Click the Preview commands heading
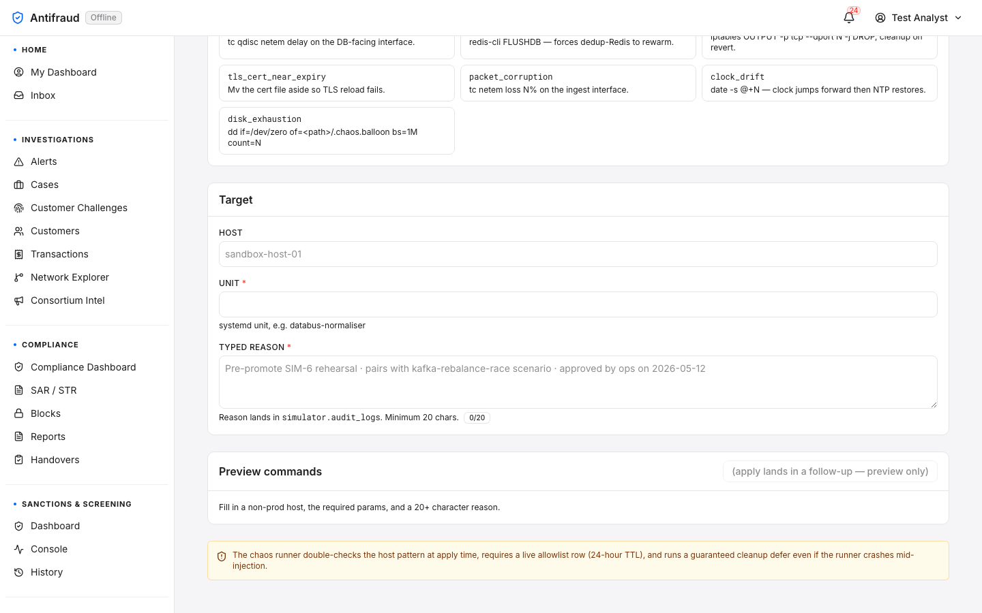This screenshot has height=613, width=982. [270, 471]
